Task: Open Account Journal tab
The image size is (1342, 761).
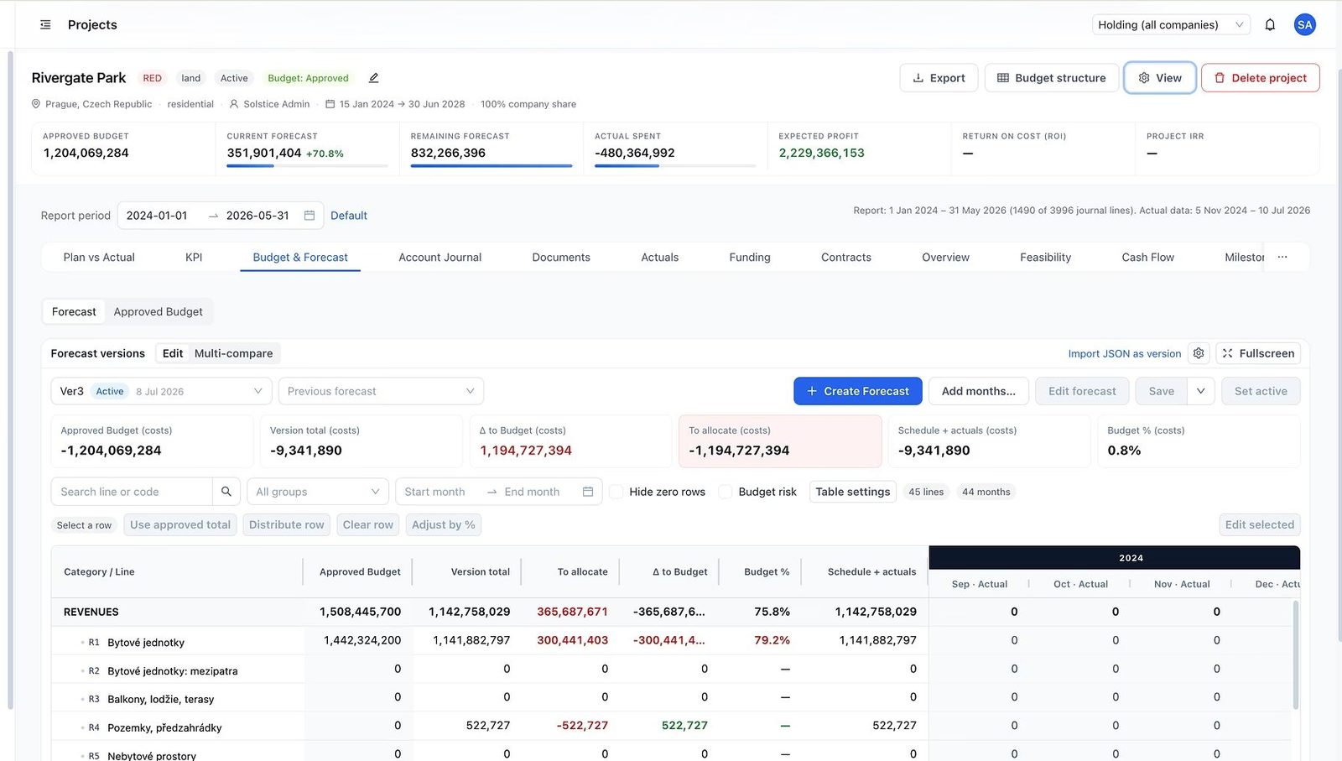Action: pyautogui.click(x=440, y=258)
